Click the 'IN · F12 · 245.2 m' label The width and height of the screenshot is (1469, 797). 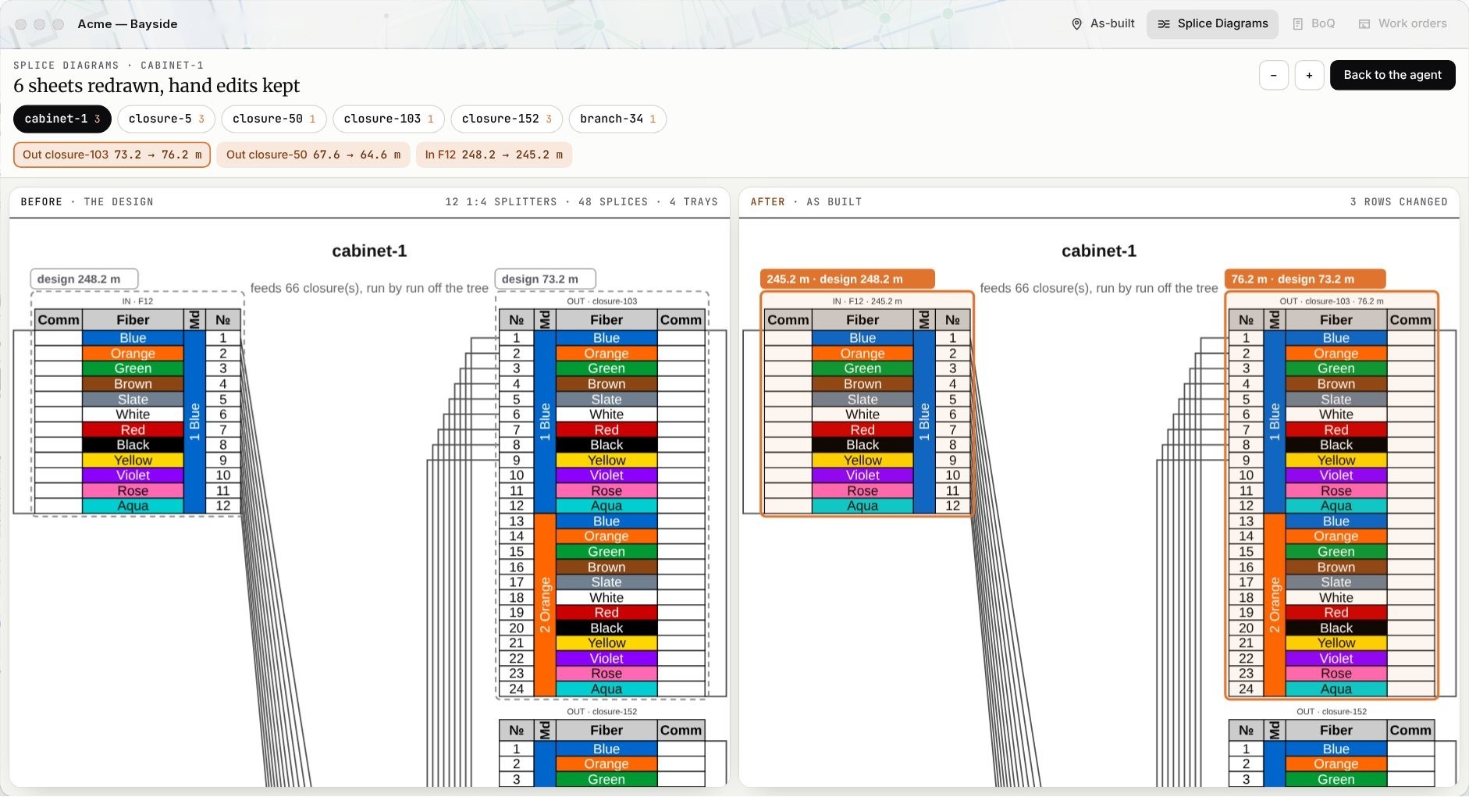pyautogui.click(x=867, y=301)
